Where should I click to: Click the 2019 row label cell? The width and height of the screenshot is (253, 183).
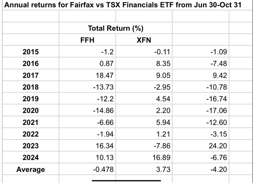31,99
